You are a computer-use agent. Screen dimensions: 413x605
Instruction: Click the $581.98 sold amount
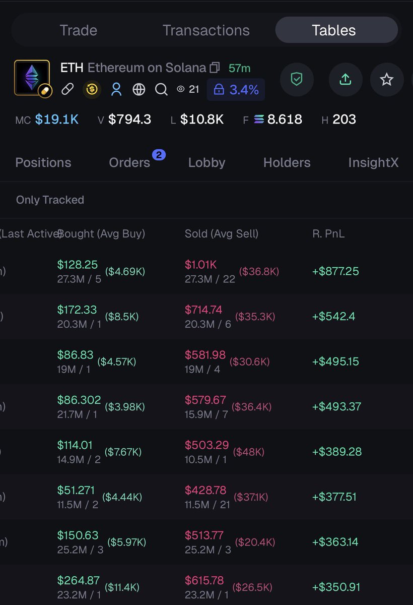tap(205, 354)
